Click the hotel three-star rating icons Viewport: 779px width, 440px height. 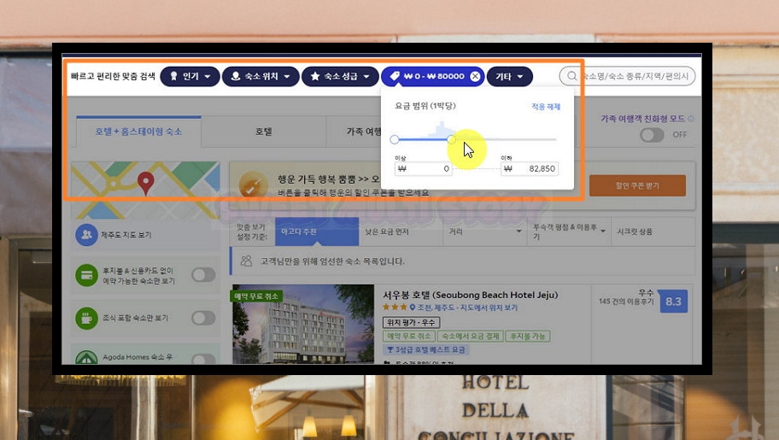coord(395,308)
